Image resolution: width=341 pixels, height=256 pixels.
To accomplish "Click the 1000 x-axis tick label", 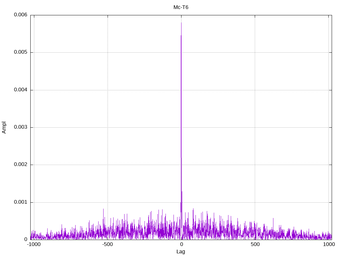I will [x=329, y=244].
